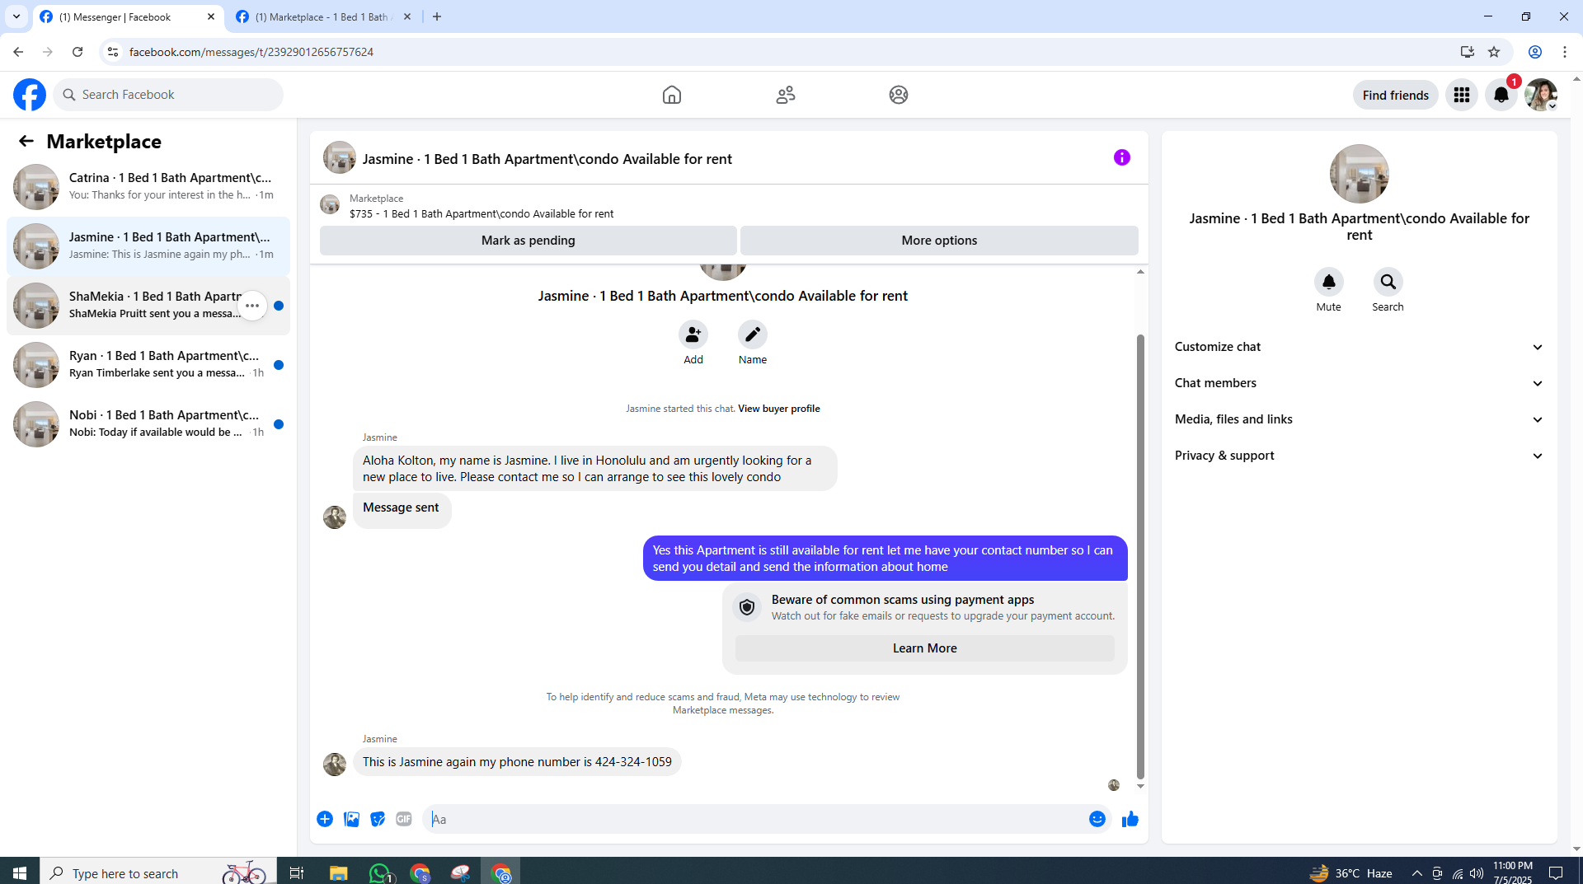Click the Search Facebook field
This screenshot has height=884, width=1583.
click(169, 95)
